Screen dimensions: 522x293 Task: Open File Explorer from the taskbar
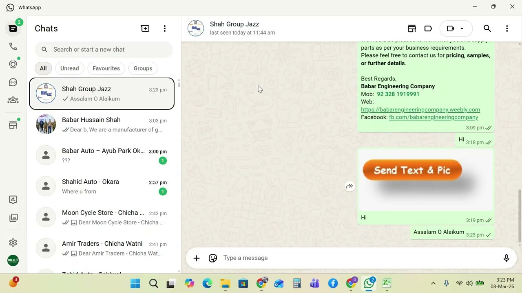point(225,284)
